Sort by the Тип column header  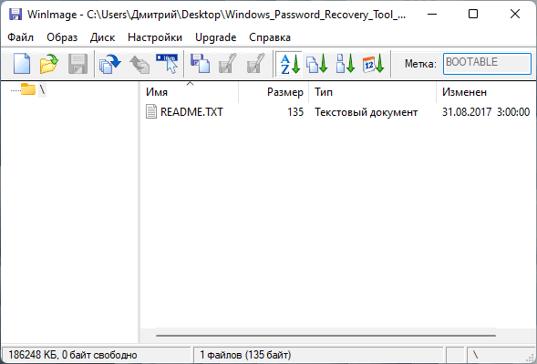click(x=372, y=92)
